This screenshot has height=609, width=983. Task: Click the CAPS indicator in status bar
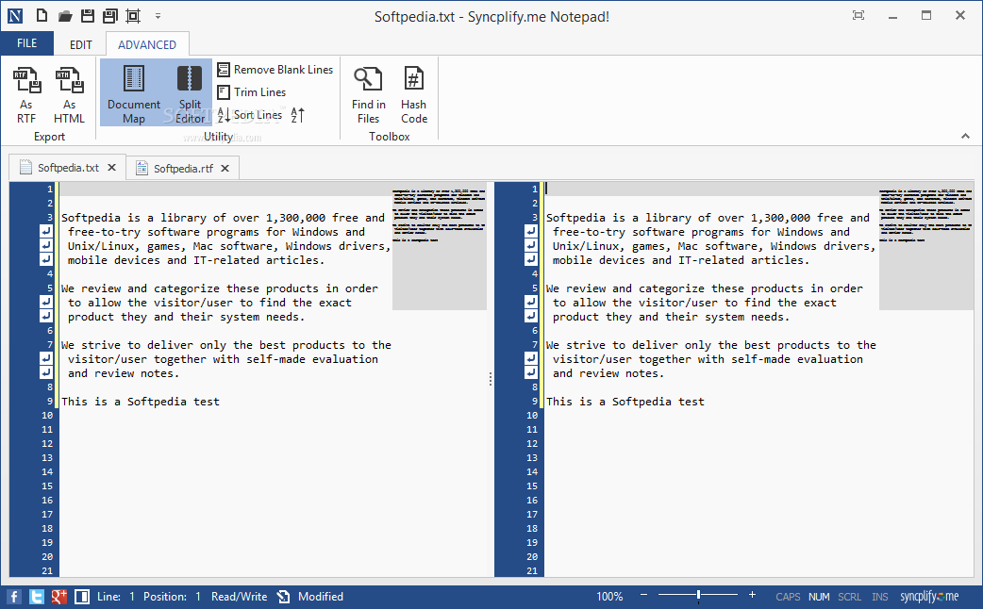(x=788, y=597)
